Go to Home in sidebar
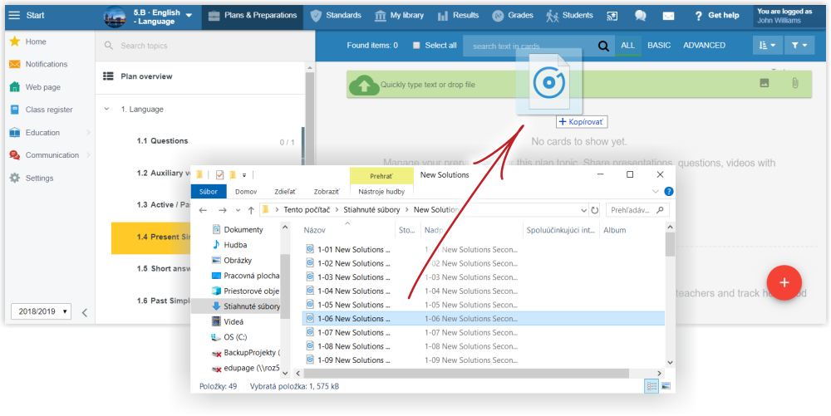This screenshot has height=416, width=831. click(x=36, y=42)
